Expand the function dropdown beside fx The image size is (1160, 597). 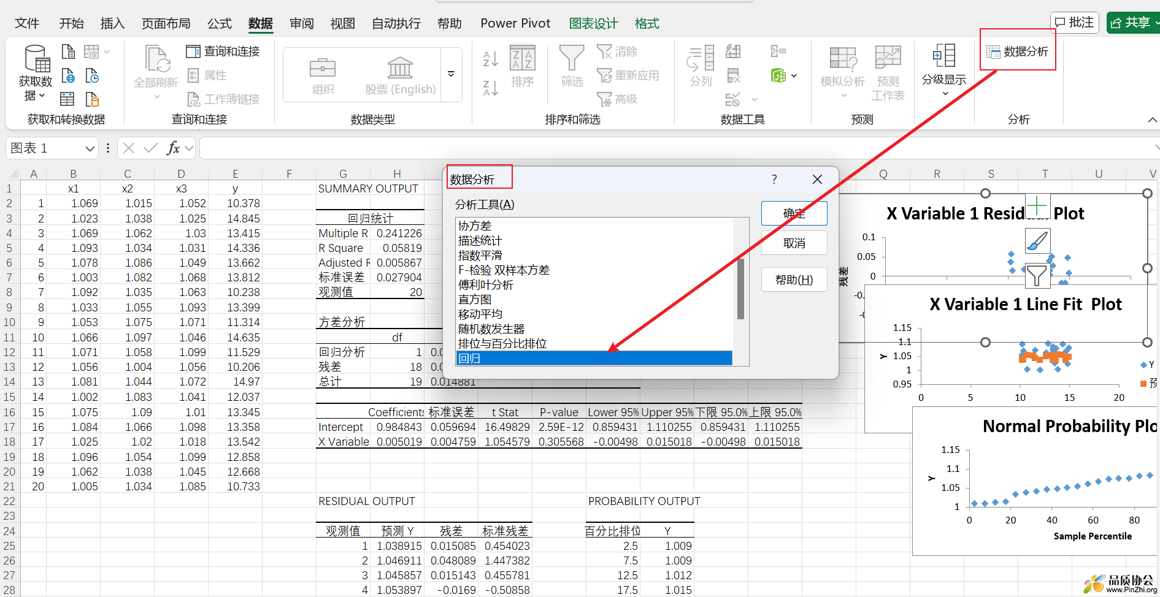[189, 148]
